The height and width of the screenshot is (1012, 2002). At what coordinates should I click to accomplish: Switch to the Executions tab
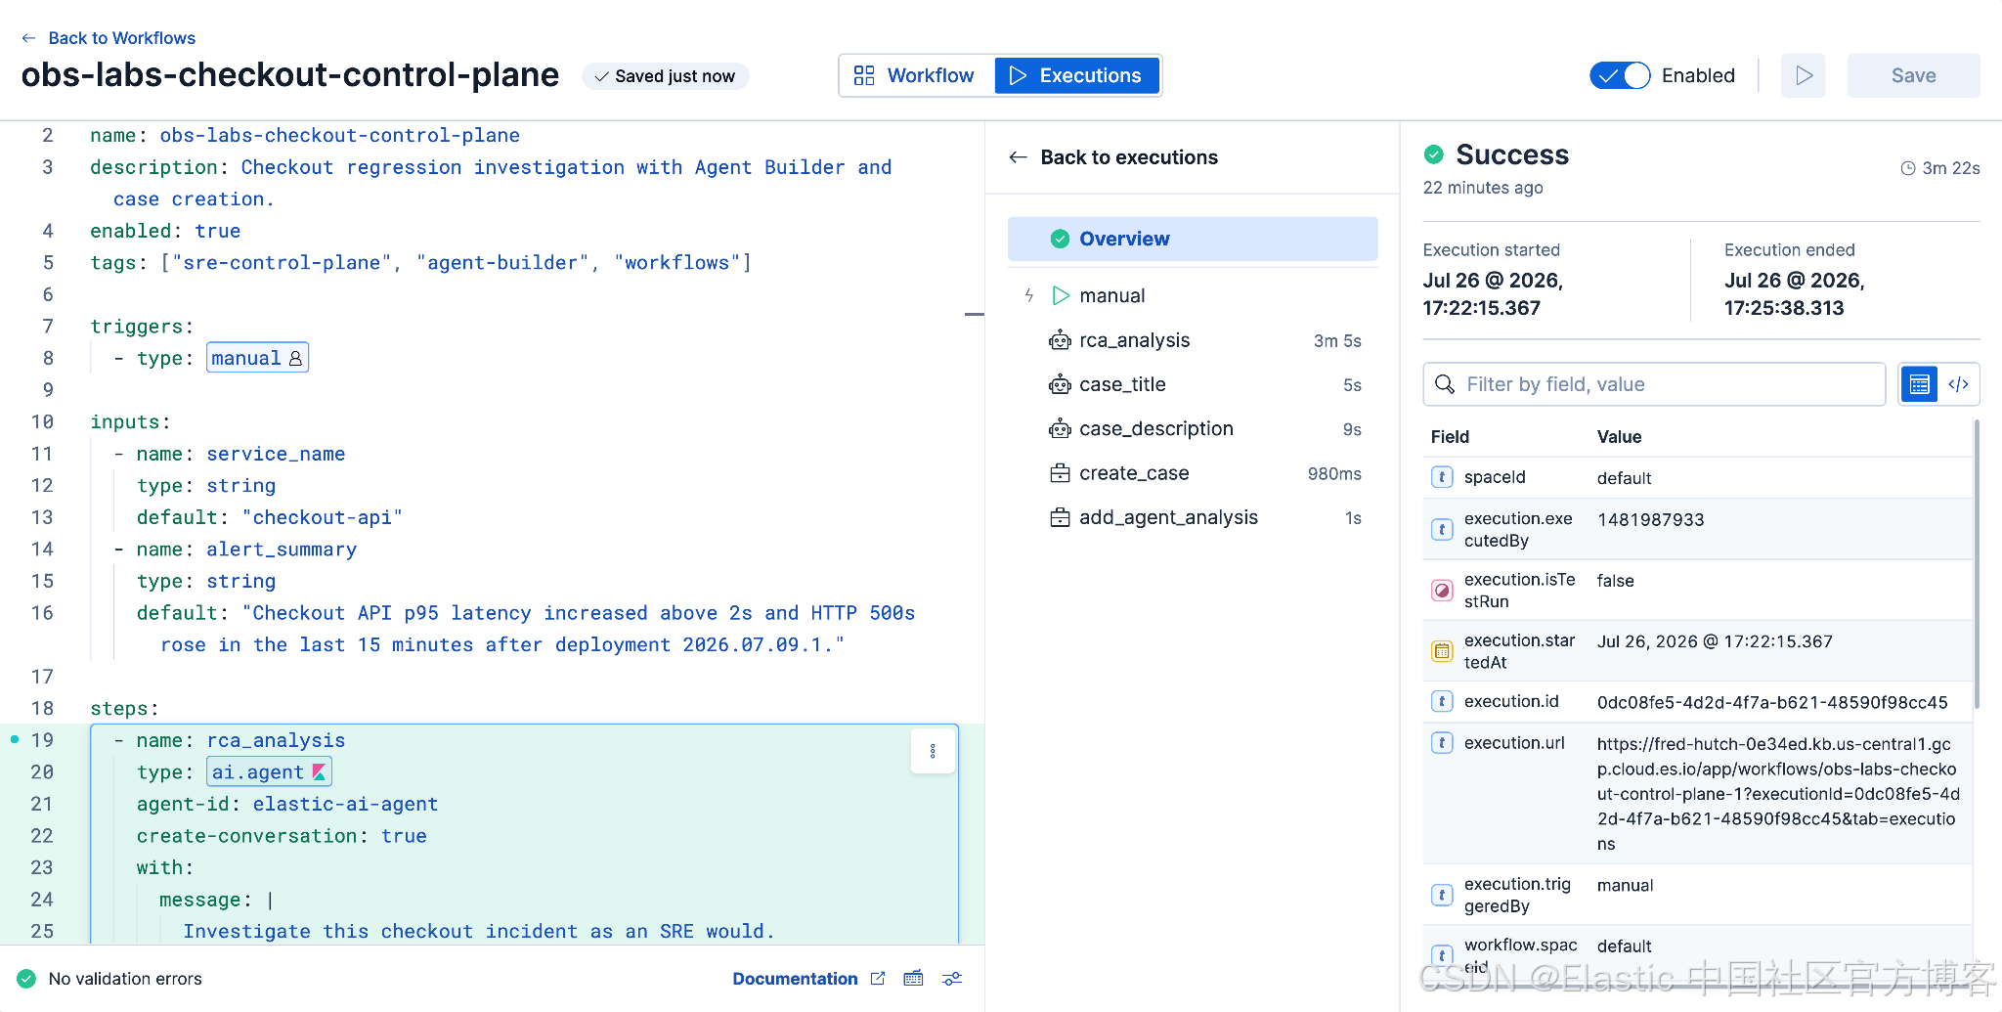click(1076, 75)
